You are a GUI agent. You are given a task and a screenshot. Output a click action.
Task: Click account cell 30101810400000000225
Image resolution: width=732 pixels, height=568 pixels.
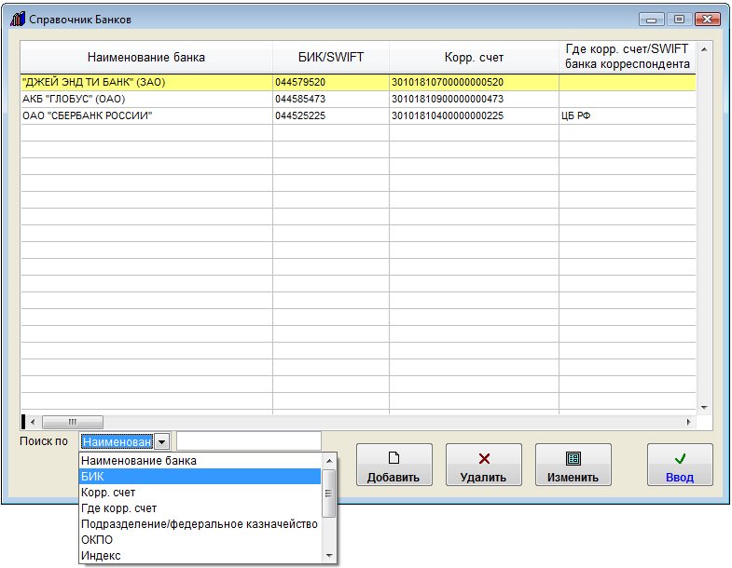(474, 115)
